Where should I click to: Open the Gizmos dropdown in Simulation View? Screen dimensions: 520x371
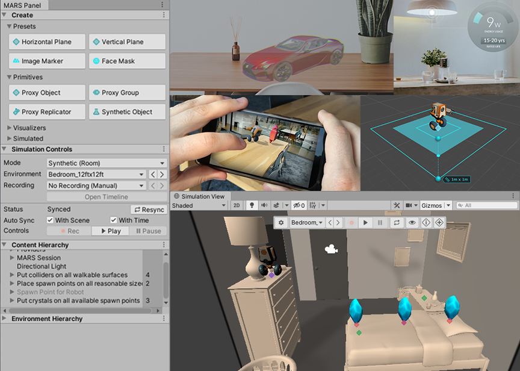[x=436, y=205]
